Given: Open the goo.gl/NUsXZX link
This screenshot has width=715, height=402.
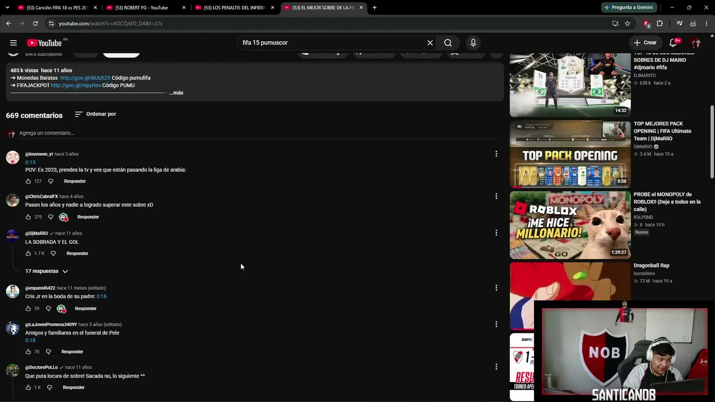Looking at the screenshot, I should 85,78.
